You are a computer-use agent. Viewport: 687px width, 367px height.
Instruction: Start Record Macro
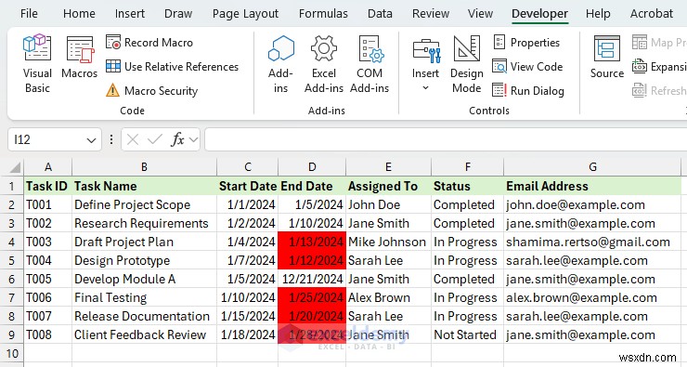pos(149,43)
